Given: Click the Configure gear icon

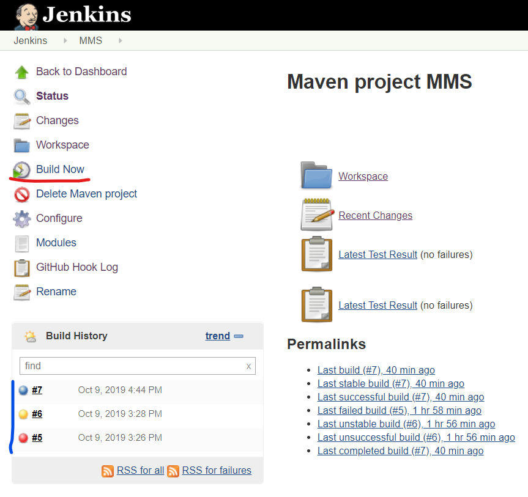Looking at the screenshot, I should (22, 219).
